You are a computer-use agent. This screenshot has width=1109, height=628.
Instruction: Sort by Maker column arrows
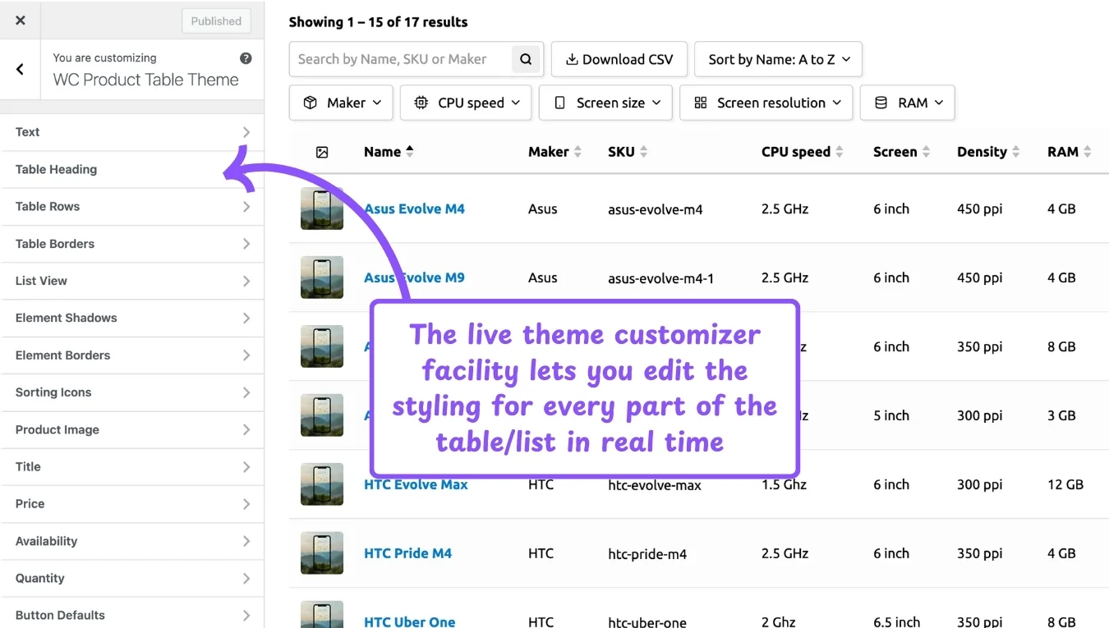(578, 152)
